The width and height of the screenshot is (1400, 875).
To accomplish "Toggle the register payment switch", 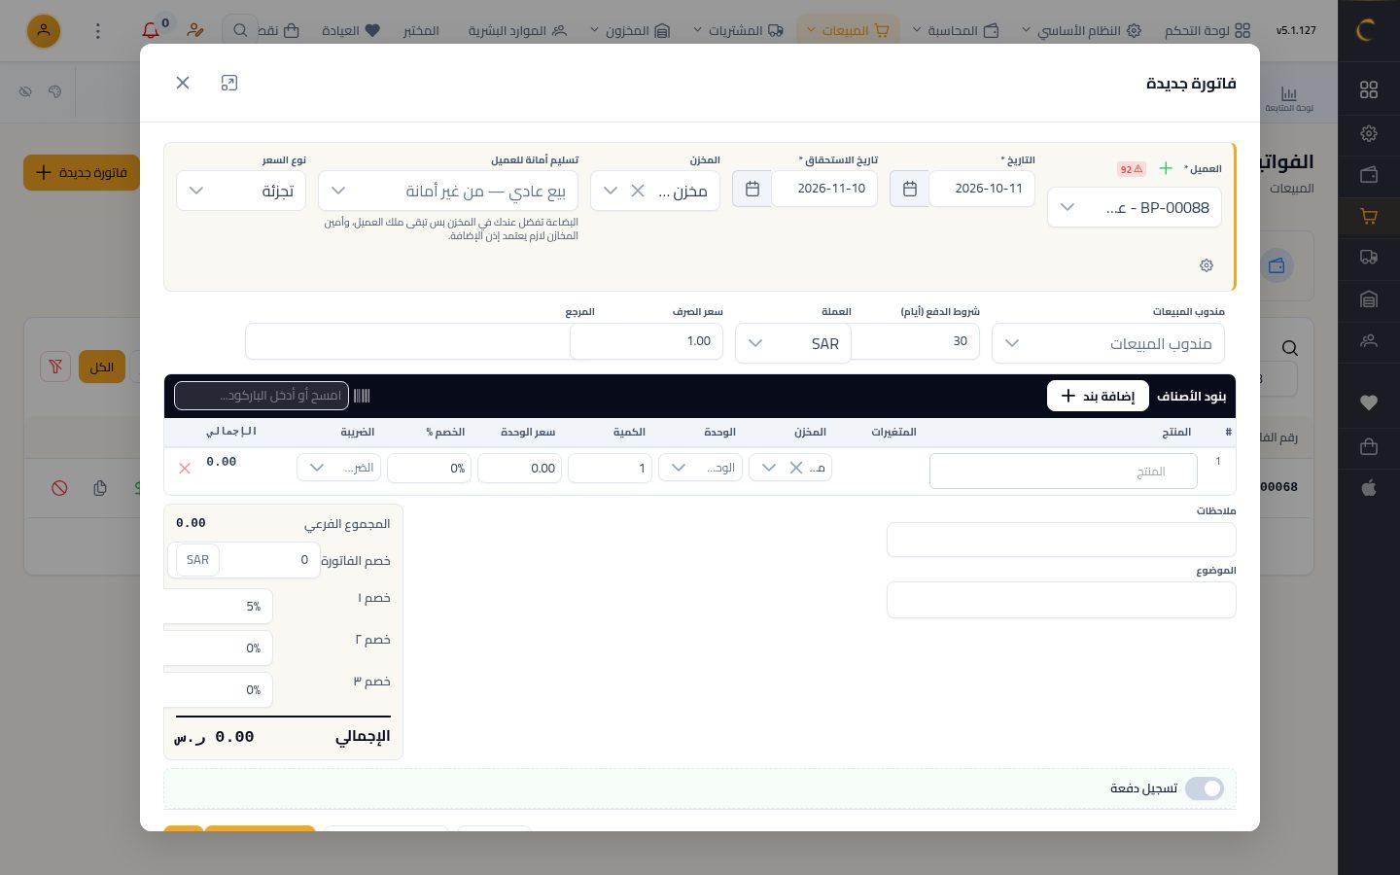I will point(1205,788).
